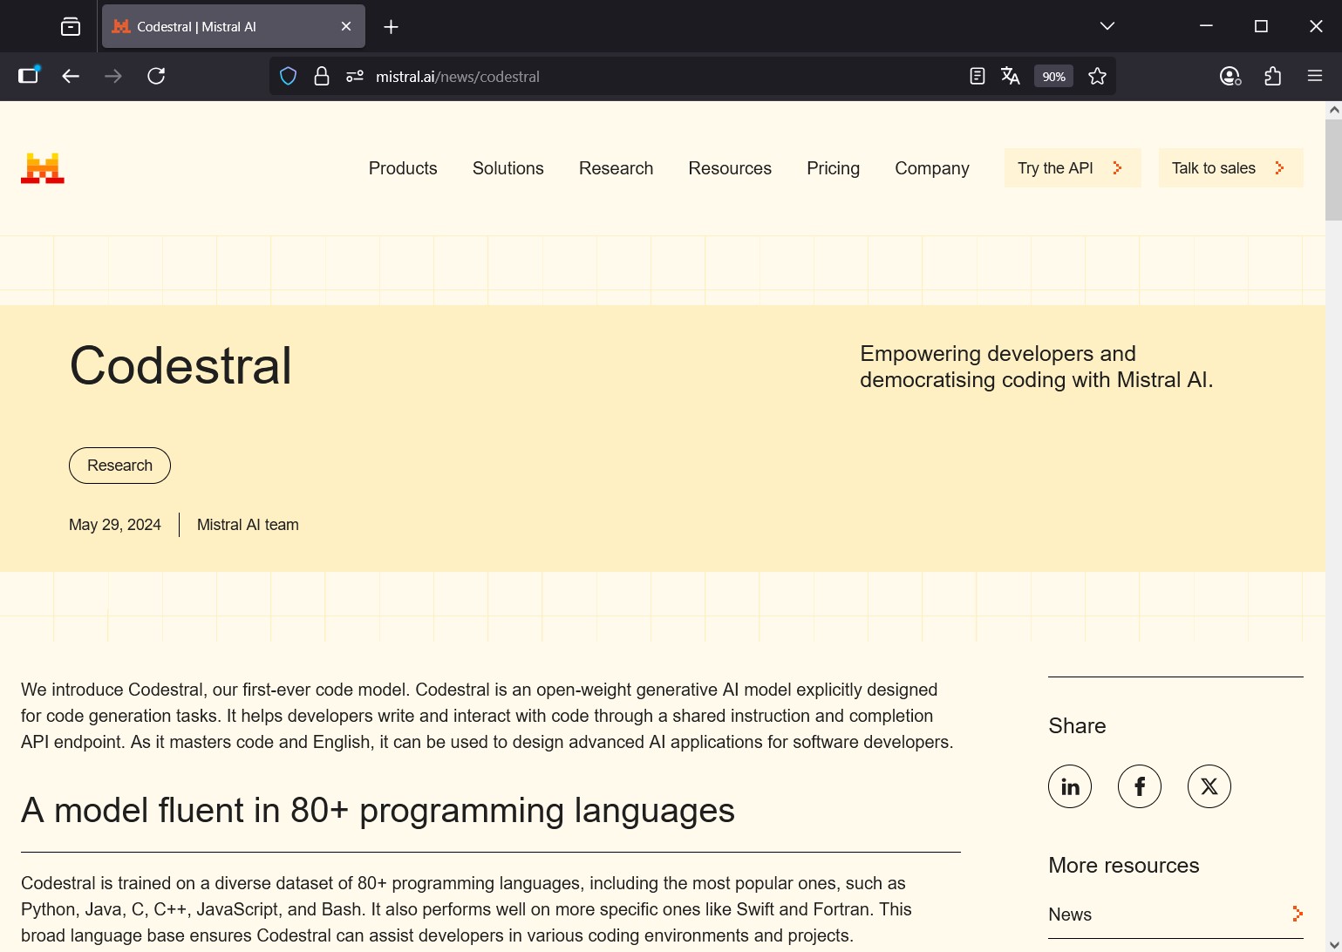Viewport: 1342px width, 952px height.
Task: Click the page scrollbar down arrow
Action: pos(1334,944)
